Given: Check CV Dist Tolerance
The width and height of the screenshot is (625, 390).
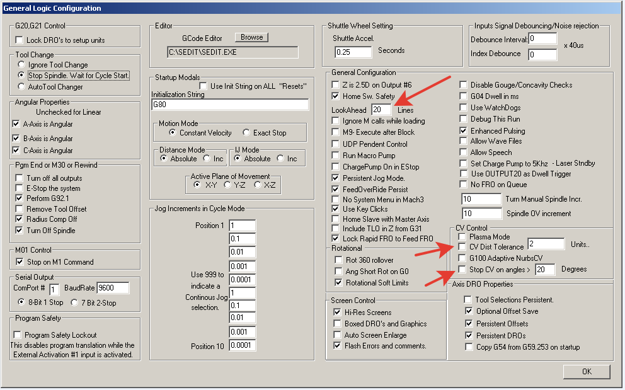Looking at the screenshot, I should (462, 246).
